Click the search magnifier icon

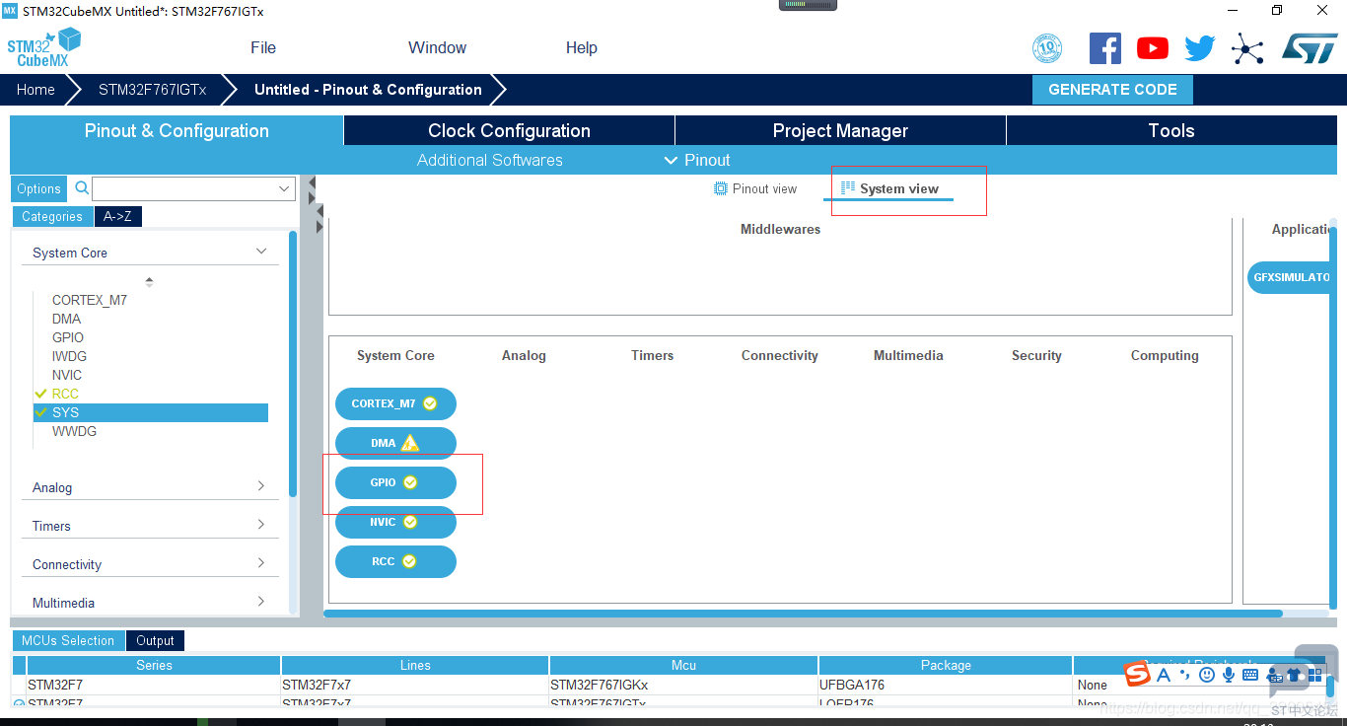click(x=82, y=187)
